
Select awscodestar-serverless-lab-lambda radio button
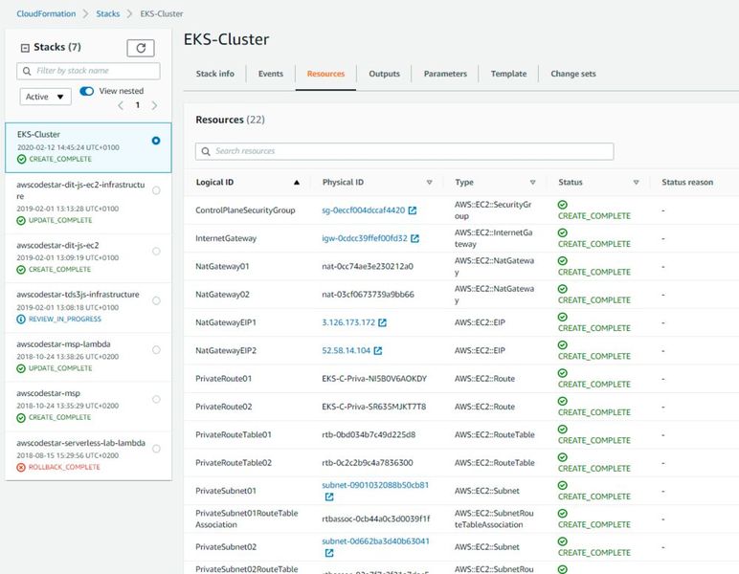click(156, 449)
